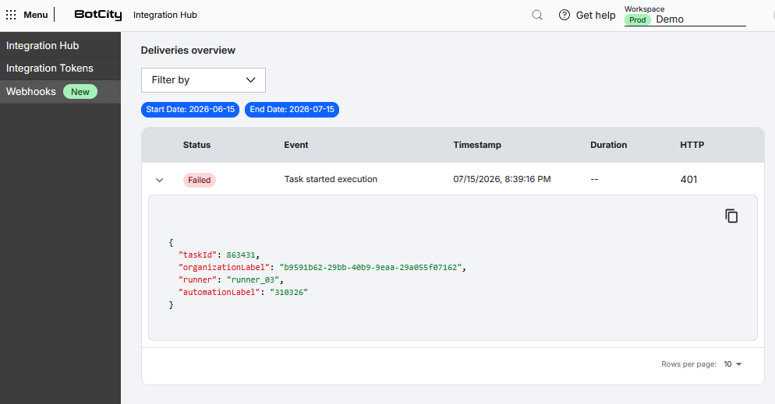775x404 pixels.
Task: Click timestamp 07/15/2026, 8:39:16 PM
Action: 501,179
